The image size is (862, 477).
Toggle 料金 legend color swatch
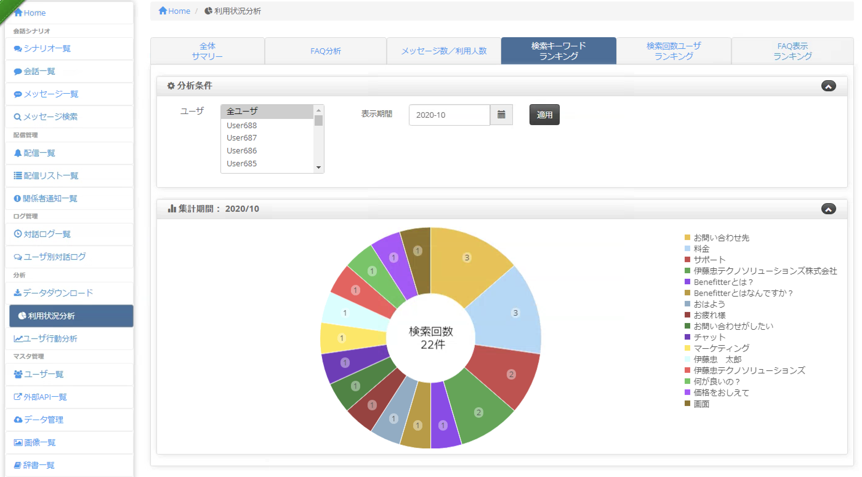point(687,249)
